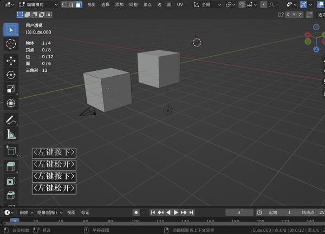Toggle viewport gizmos display
The height and width of the screenshot is (234, 325).
pos(303,4)
